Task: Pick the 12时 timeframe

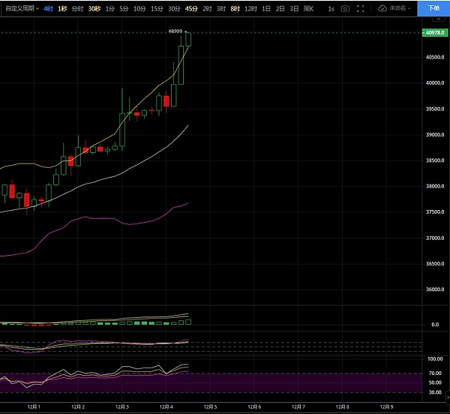Action: pos(250,8)
